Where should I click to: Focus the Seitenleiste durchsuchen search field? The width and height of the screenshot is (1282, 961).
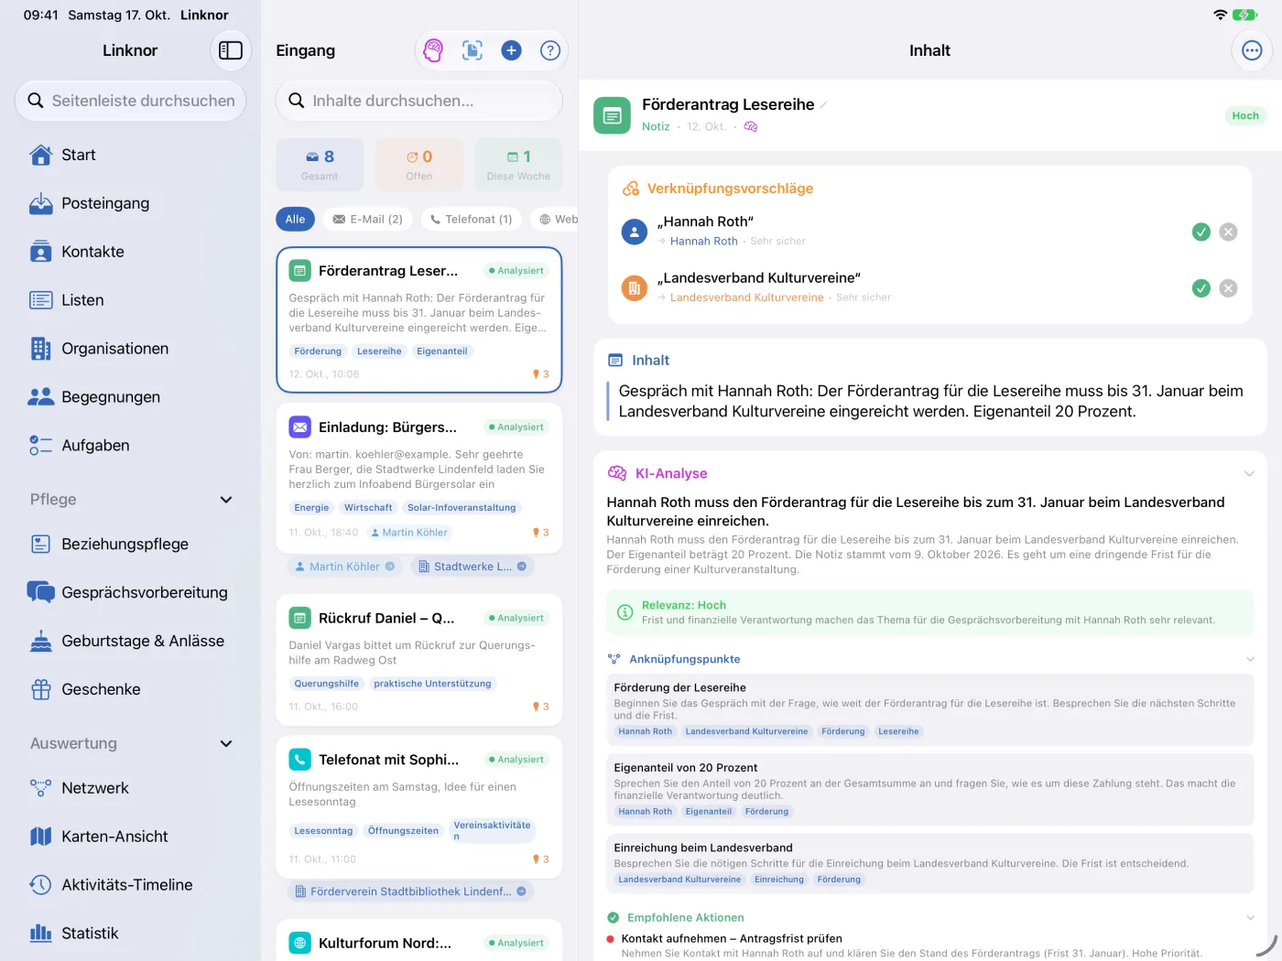pyautogui.click(x=130, y=101)
